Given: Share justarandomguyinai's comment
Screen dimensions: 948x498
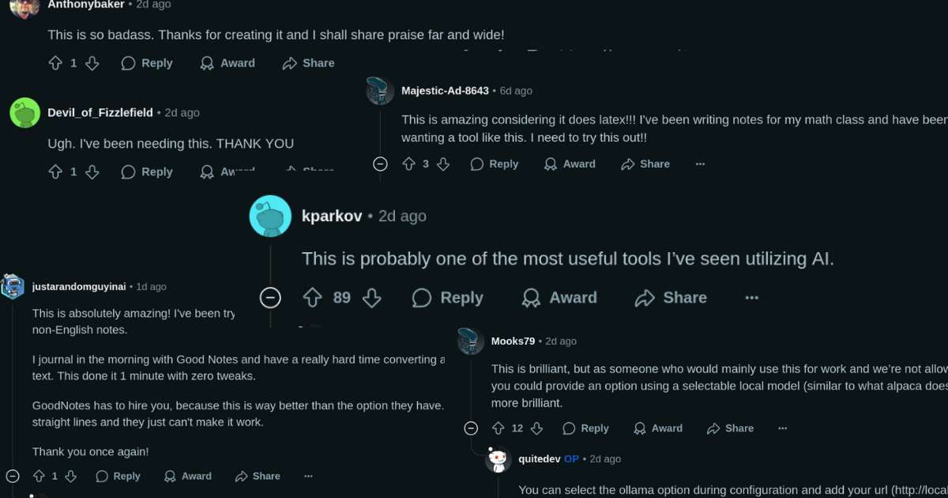Looking at the screenshot, I should [x=258, y=476].
